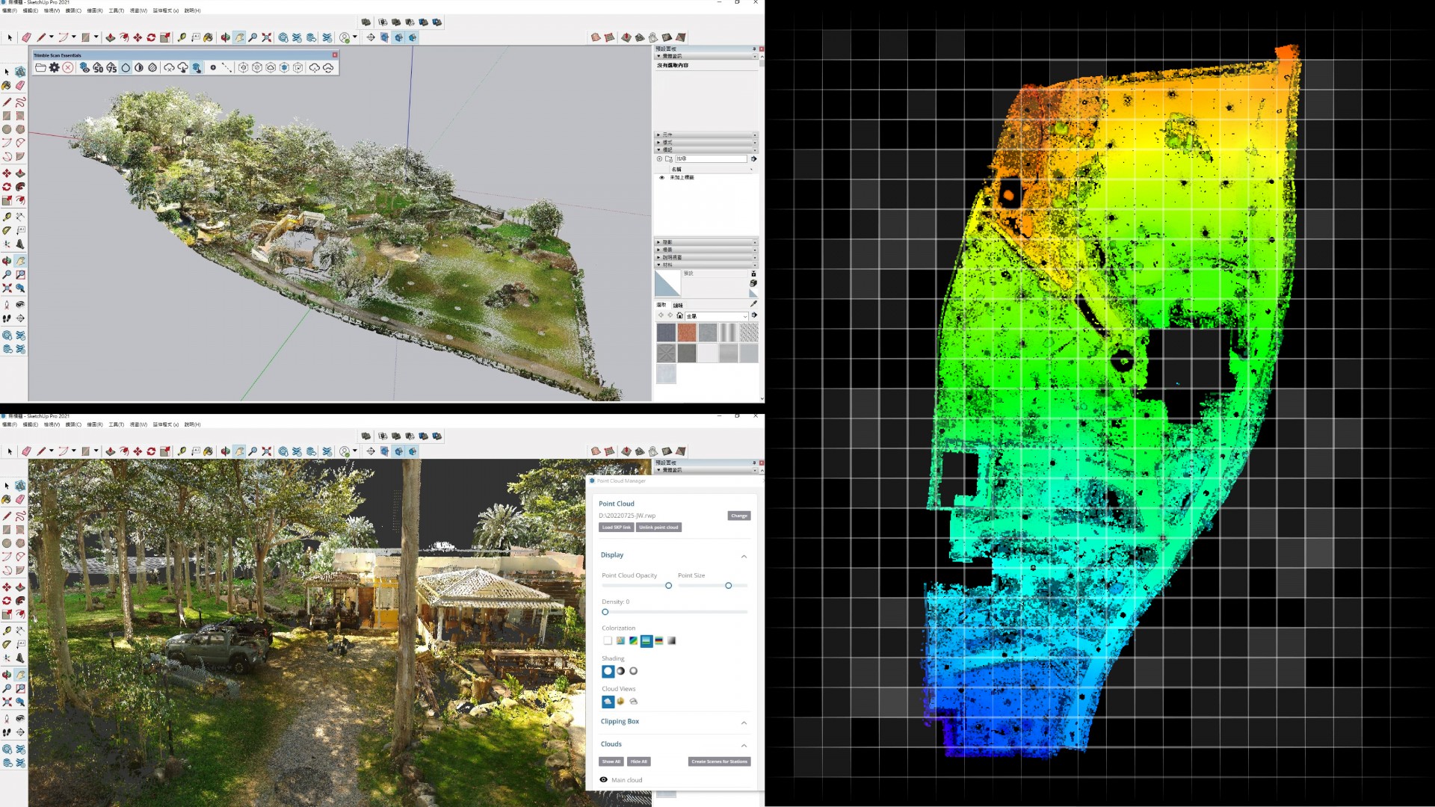
Task: Collapse the 標記 panel in default tray
Action: (706, 149)
